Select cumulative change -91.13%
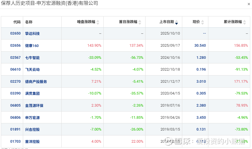 tap(241, 69)
